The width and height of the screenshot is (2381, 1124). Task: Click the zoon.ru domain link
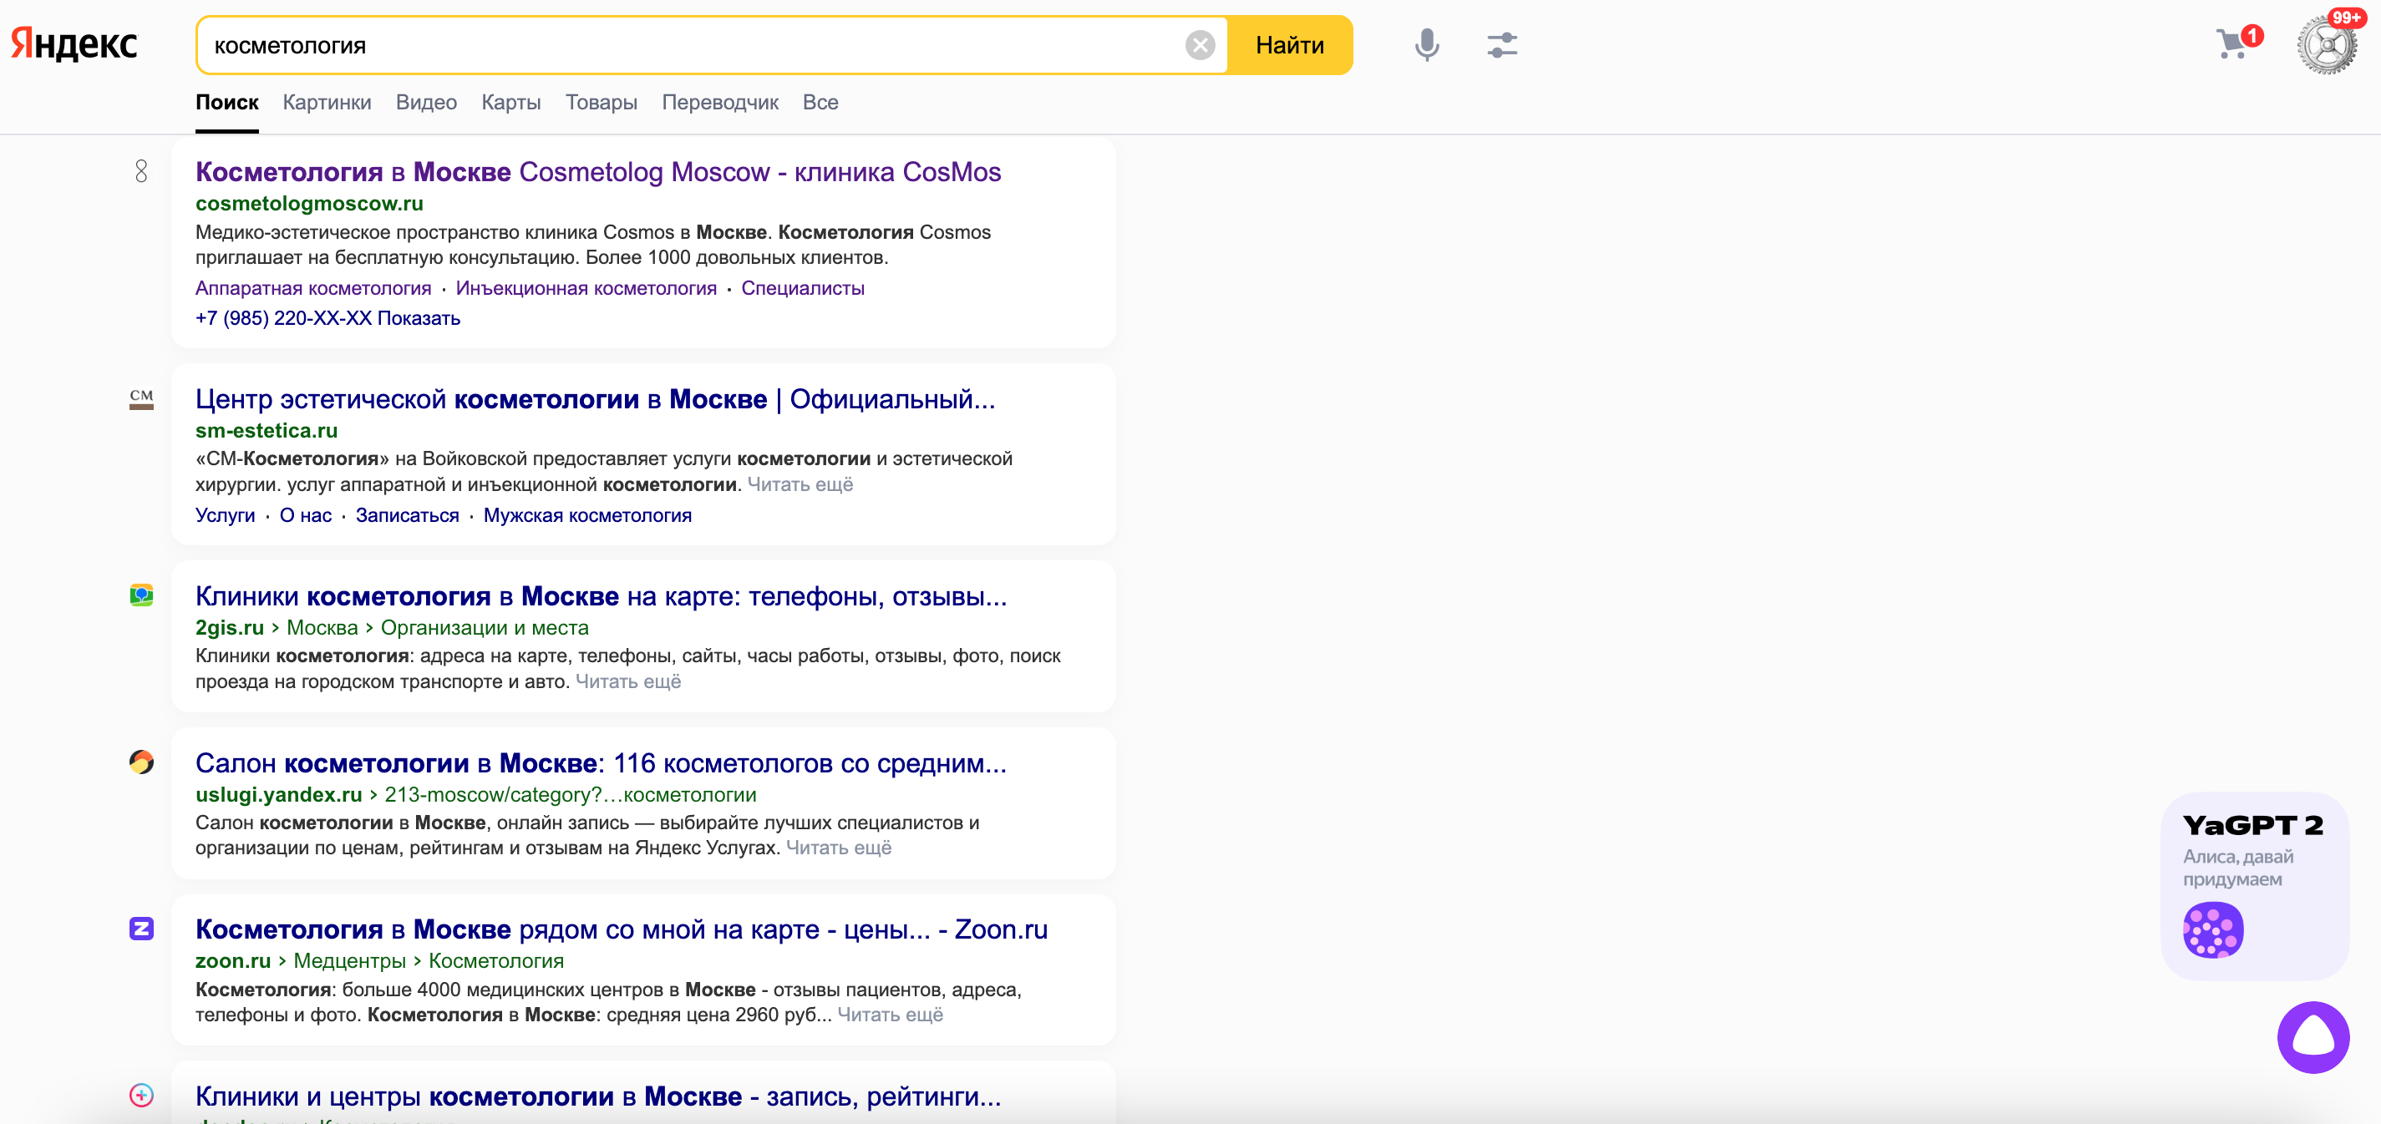pyautogui.click(x=233, y=961)
